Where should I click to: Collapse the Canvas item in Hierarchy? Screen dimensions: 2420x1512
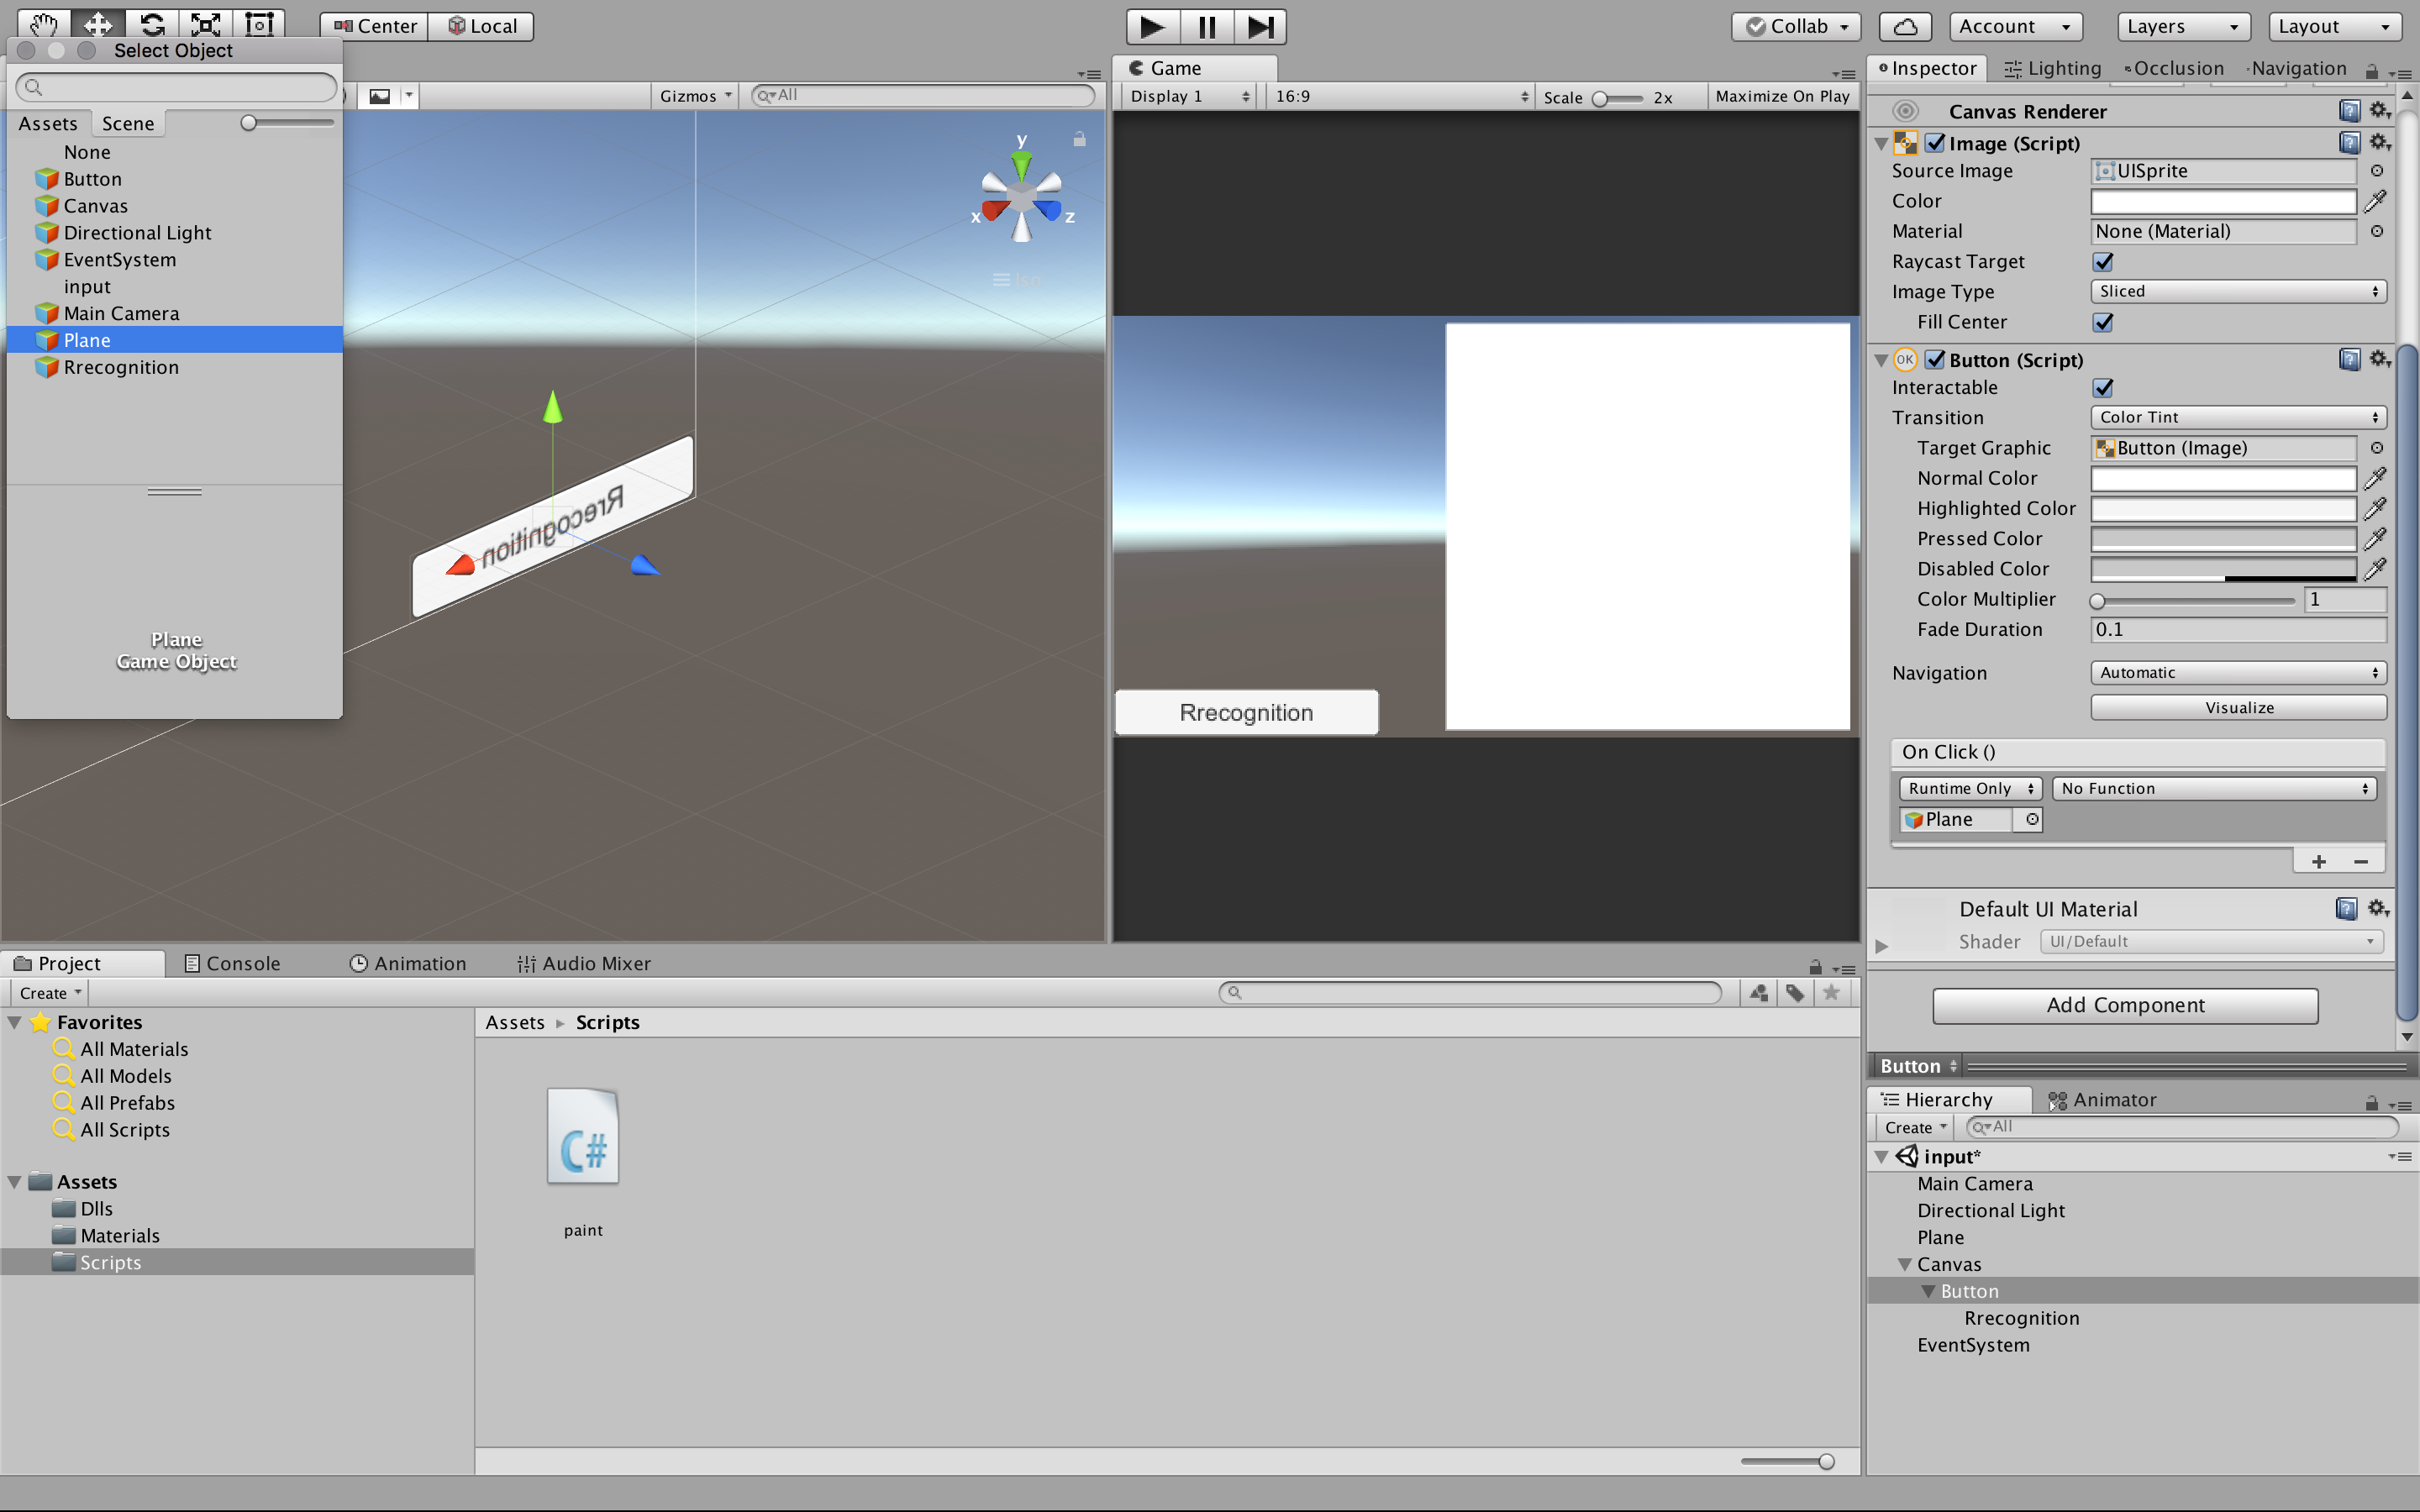[1905, 1264]
